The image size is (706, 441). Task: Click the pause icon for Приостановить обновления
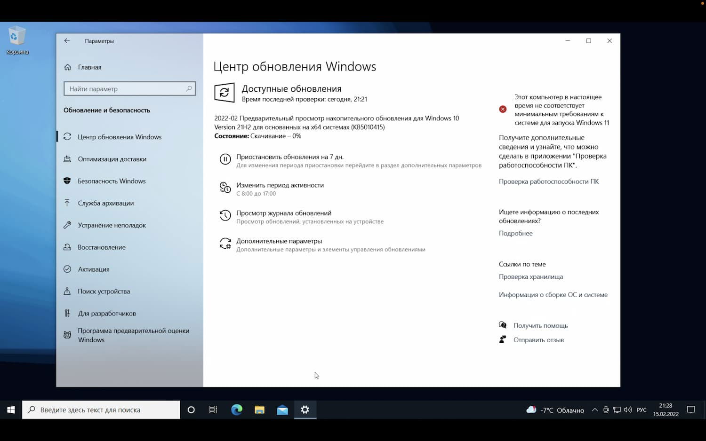(x=225, y=159)
